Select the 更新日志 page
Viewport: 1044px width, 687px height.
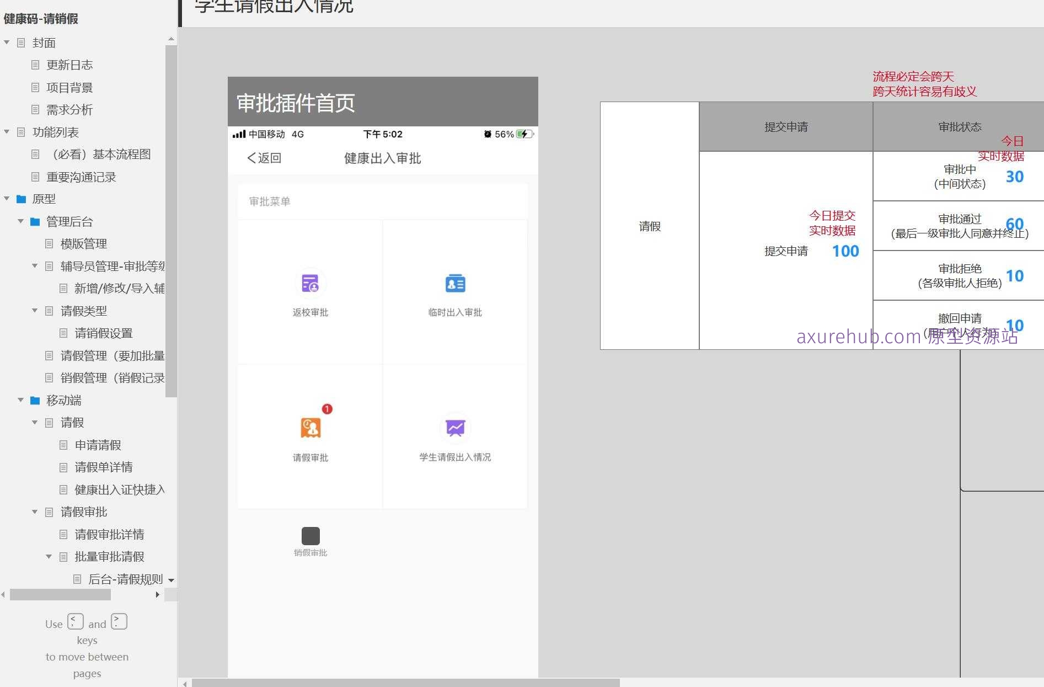click(x=69, y=65)
